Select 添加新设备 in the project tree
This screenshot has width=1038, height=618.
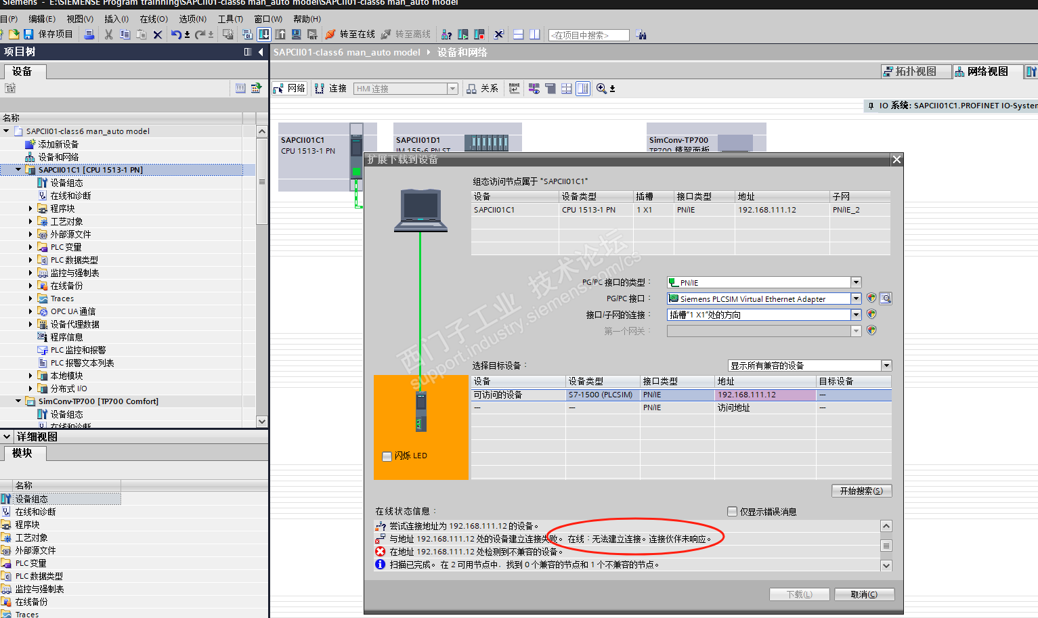[x=58, y=144]
